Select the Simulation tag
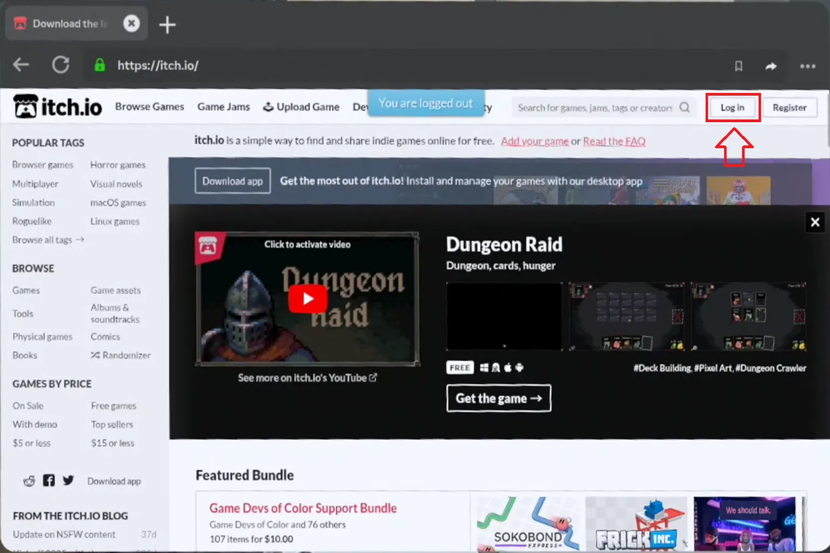The height and width of the screenshot is (553, 830). (x=34, y=203)
